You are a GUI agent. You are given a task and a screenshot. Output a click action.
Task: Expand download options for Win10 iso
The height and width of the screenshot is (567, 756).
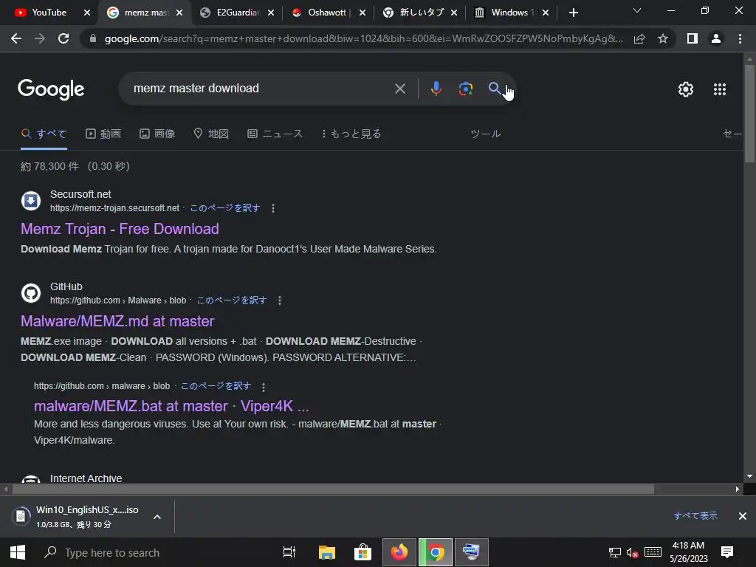(157, 517)
